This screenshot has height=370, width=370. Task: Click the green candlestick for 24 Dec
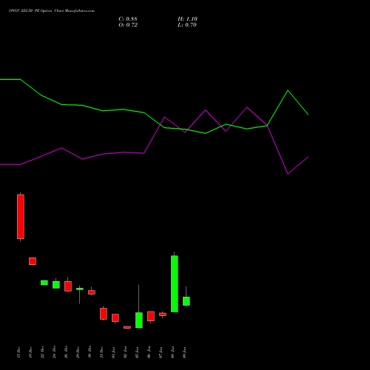[56, 285]
